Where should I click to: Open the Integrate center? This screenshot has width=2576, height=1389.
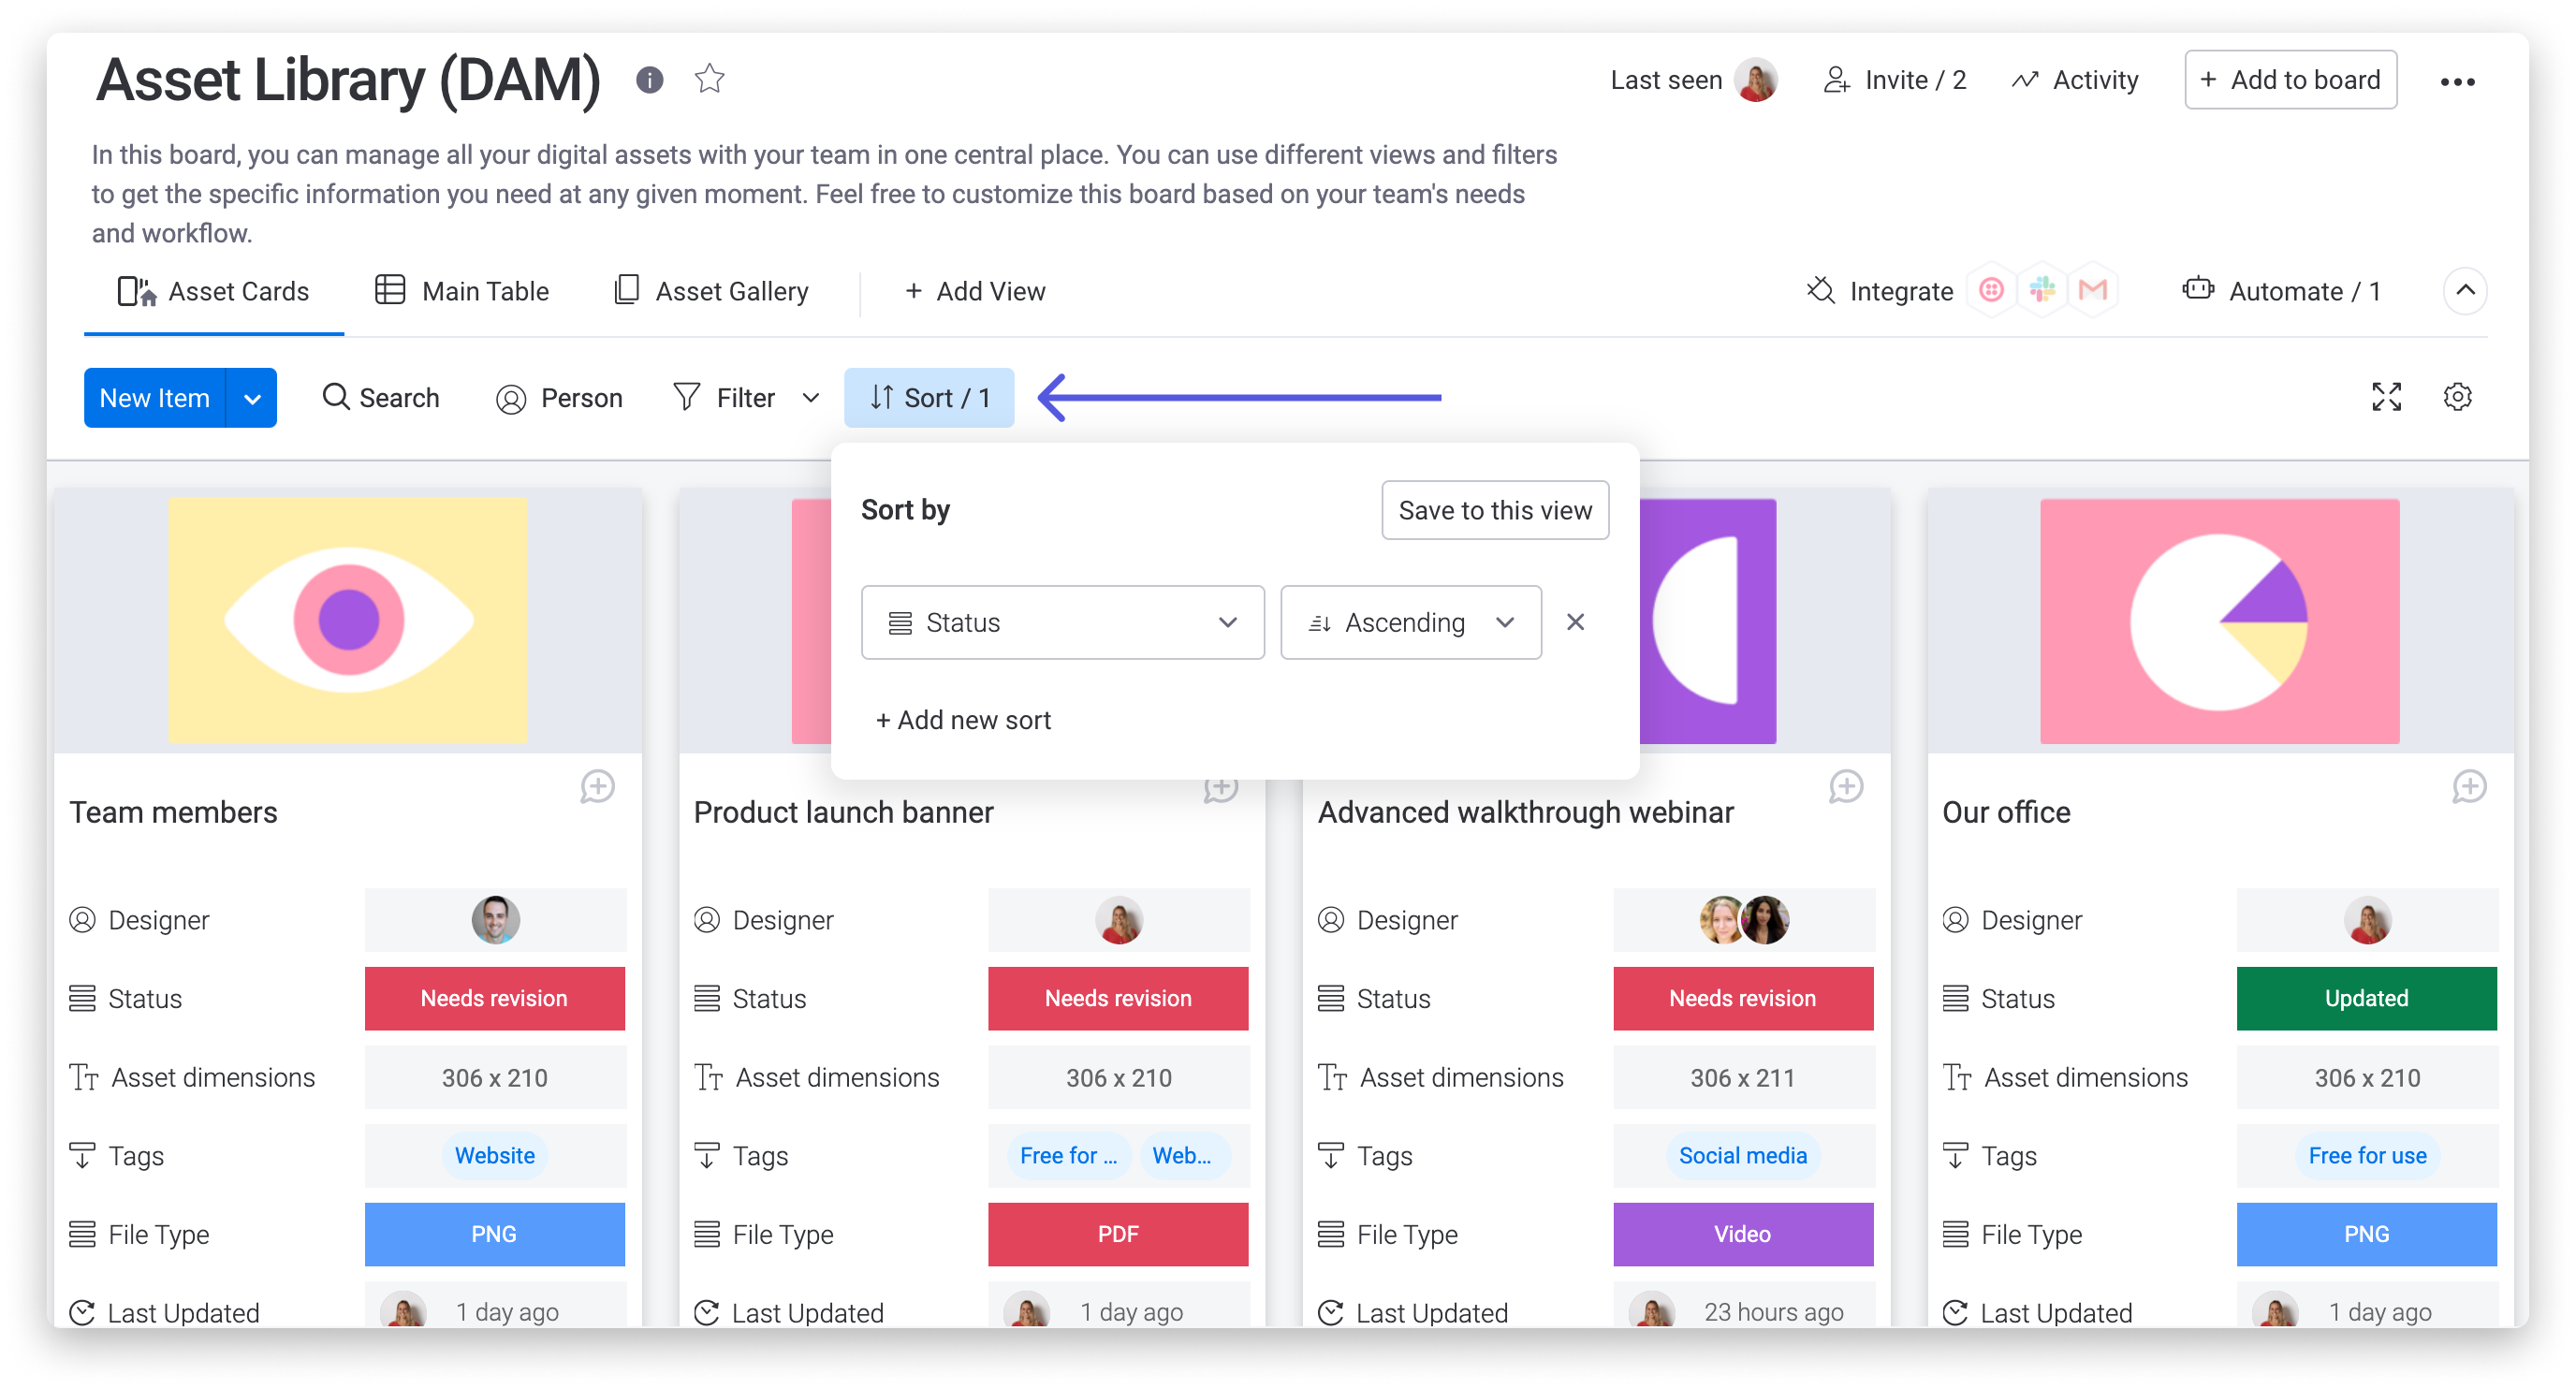1879,291
